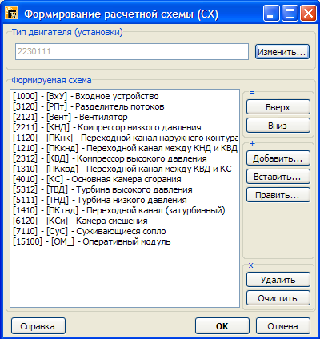Viewport: 320px width, 339px height.
Task: Cancel the dialog with Отмена
Action: click(x=283, y=326)
